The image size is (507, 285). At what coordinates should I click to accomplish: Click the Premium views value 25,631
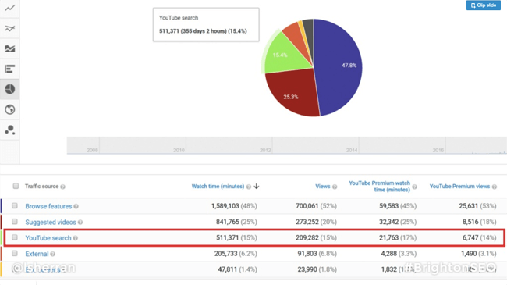[469, 206]
